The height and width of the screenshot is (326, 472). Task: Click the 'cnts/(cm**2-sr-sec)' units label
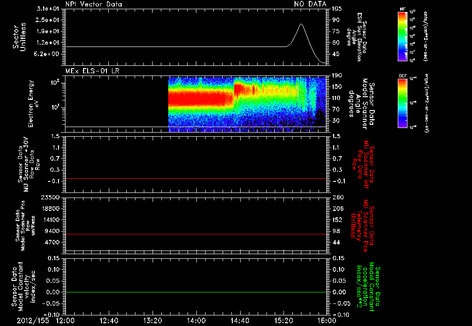tap(425, 36)
